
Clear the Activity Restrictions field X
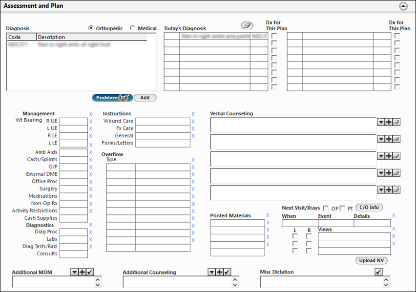pos(91,211)
